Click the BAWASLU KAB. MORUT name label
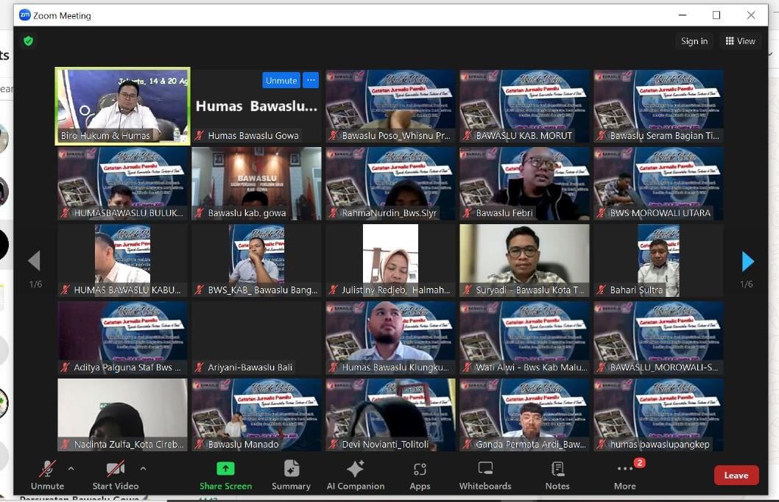Viewport: 779px width, 502px height. pos(524,135)
